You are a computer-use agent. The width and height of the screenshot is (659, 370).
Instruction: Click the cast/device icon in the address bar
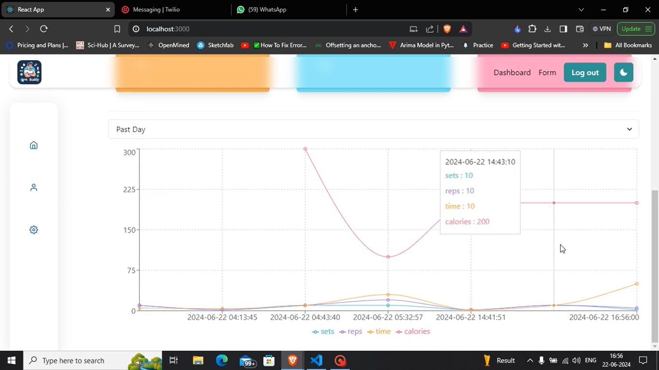[413, 29]
